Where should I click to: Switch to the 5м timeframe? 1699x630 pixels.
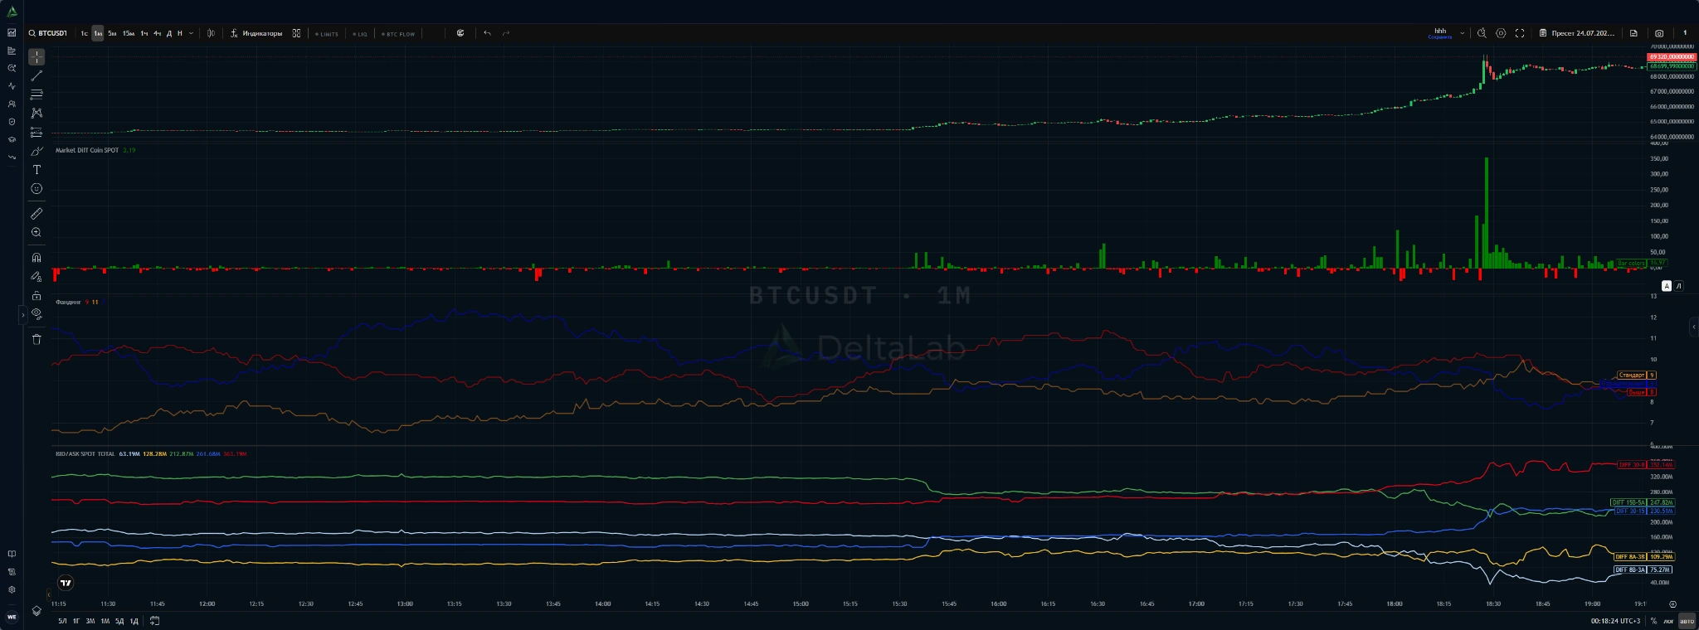112,33
